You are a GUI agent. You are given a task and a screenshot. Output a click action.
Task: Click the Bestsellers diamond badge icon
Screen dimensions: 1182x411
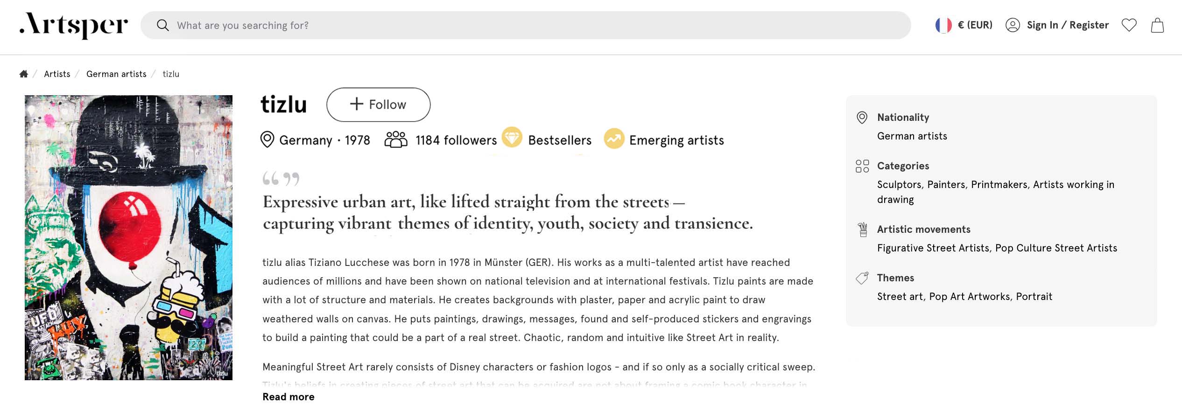pyautogui.click(x=512, y=138)
